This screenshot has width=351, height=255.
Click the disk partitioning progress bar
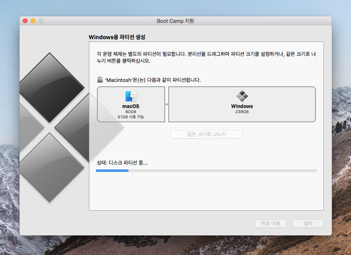tap(206, 171)
